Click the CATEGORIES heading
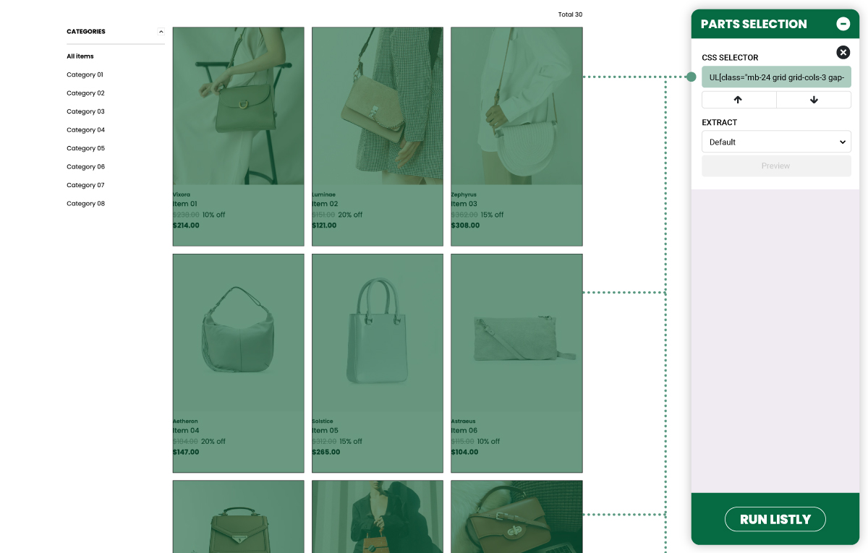868x553 pixels. pyautogui.click(x=86, y=32)
